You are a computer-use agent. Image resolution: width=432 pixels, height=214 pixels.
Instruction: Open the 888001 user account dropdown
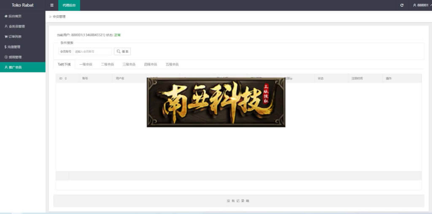click(x=422, y=5)
